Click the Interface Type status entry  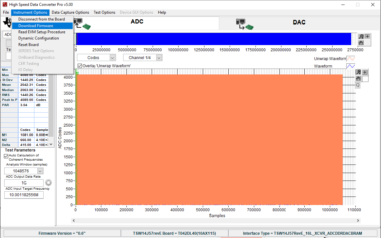pyautogui.click(x=302, y=233)
